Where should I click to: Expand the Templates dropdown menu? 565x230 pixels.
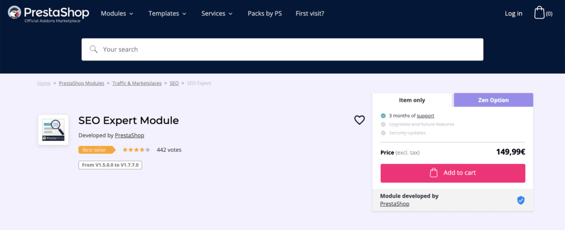[x=167, y=14]
